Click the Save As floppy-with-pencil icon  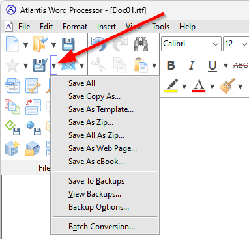coord(40,65)
